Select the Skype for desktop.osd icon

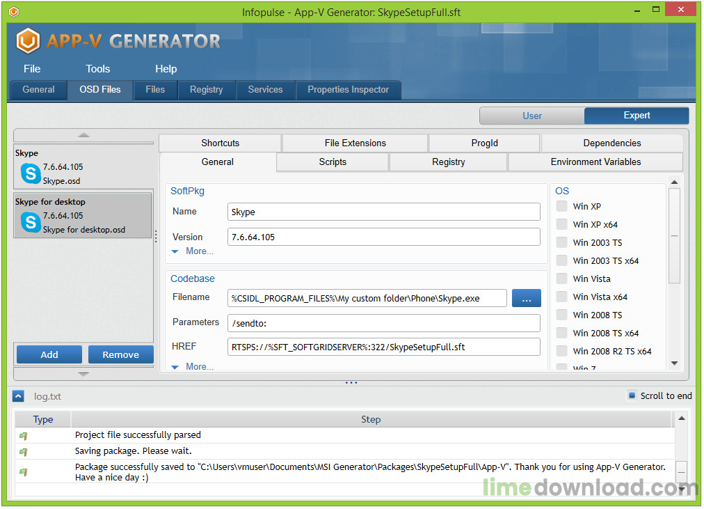pos(31,222)
